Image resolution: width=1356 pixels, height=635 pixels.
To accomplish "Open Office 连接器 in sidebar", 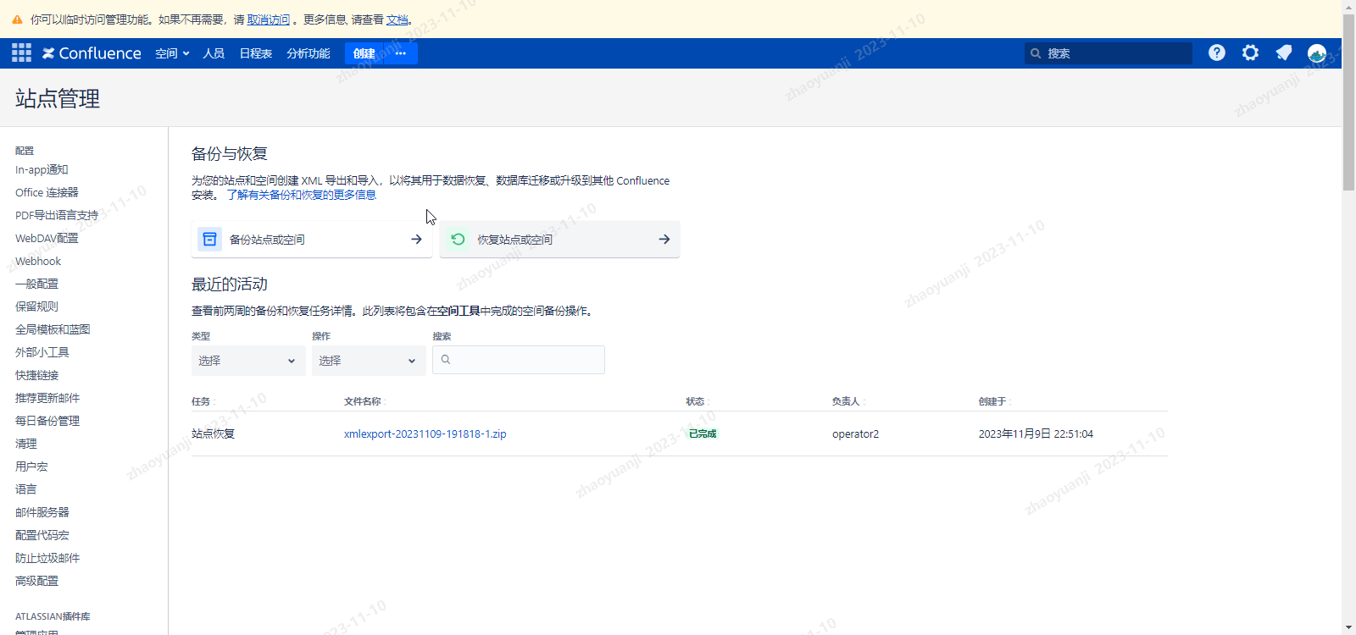I will point(47,193).
